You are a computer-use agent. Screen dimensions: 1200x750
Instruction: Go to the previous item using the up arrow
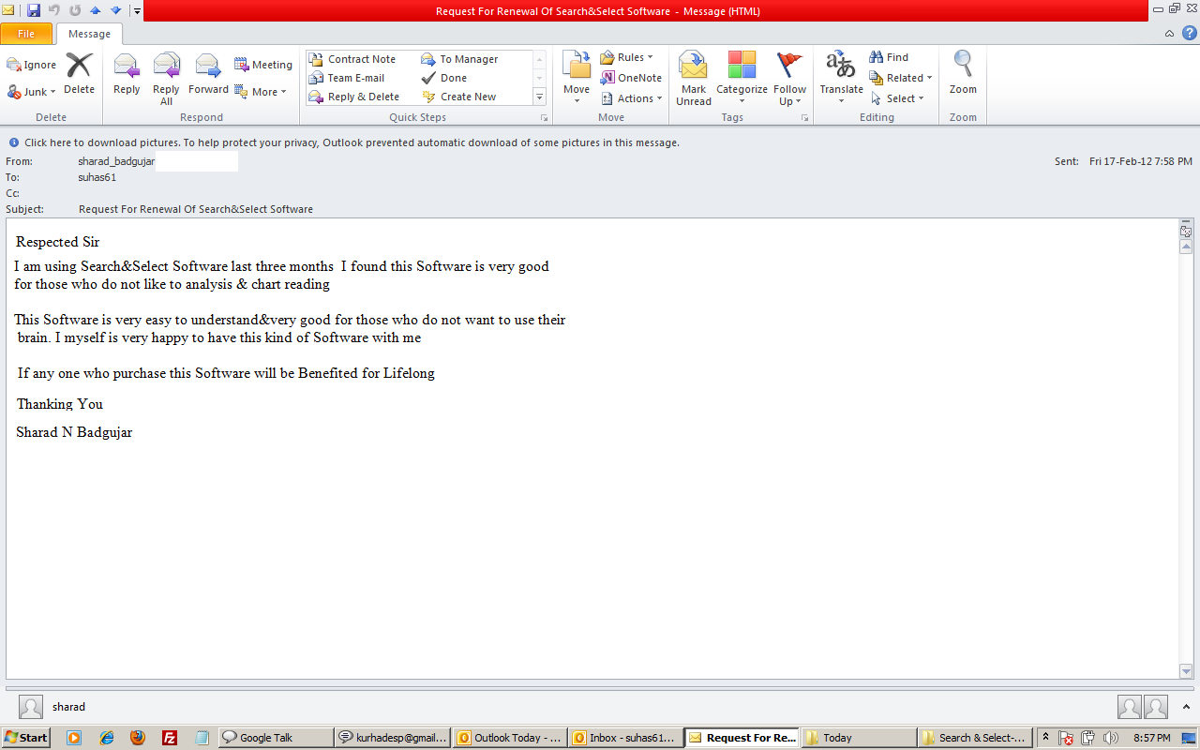(95, 10)
